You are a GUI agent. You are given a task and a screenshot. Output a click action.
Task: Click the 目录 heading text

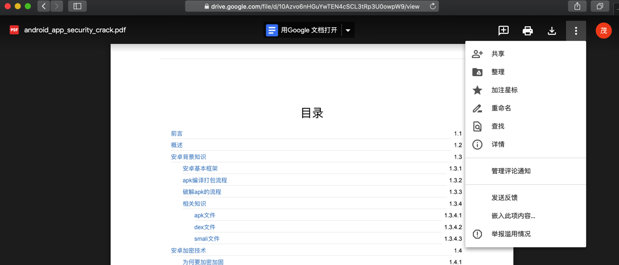(x=312, y=113)
